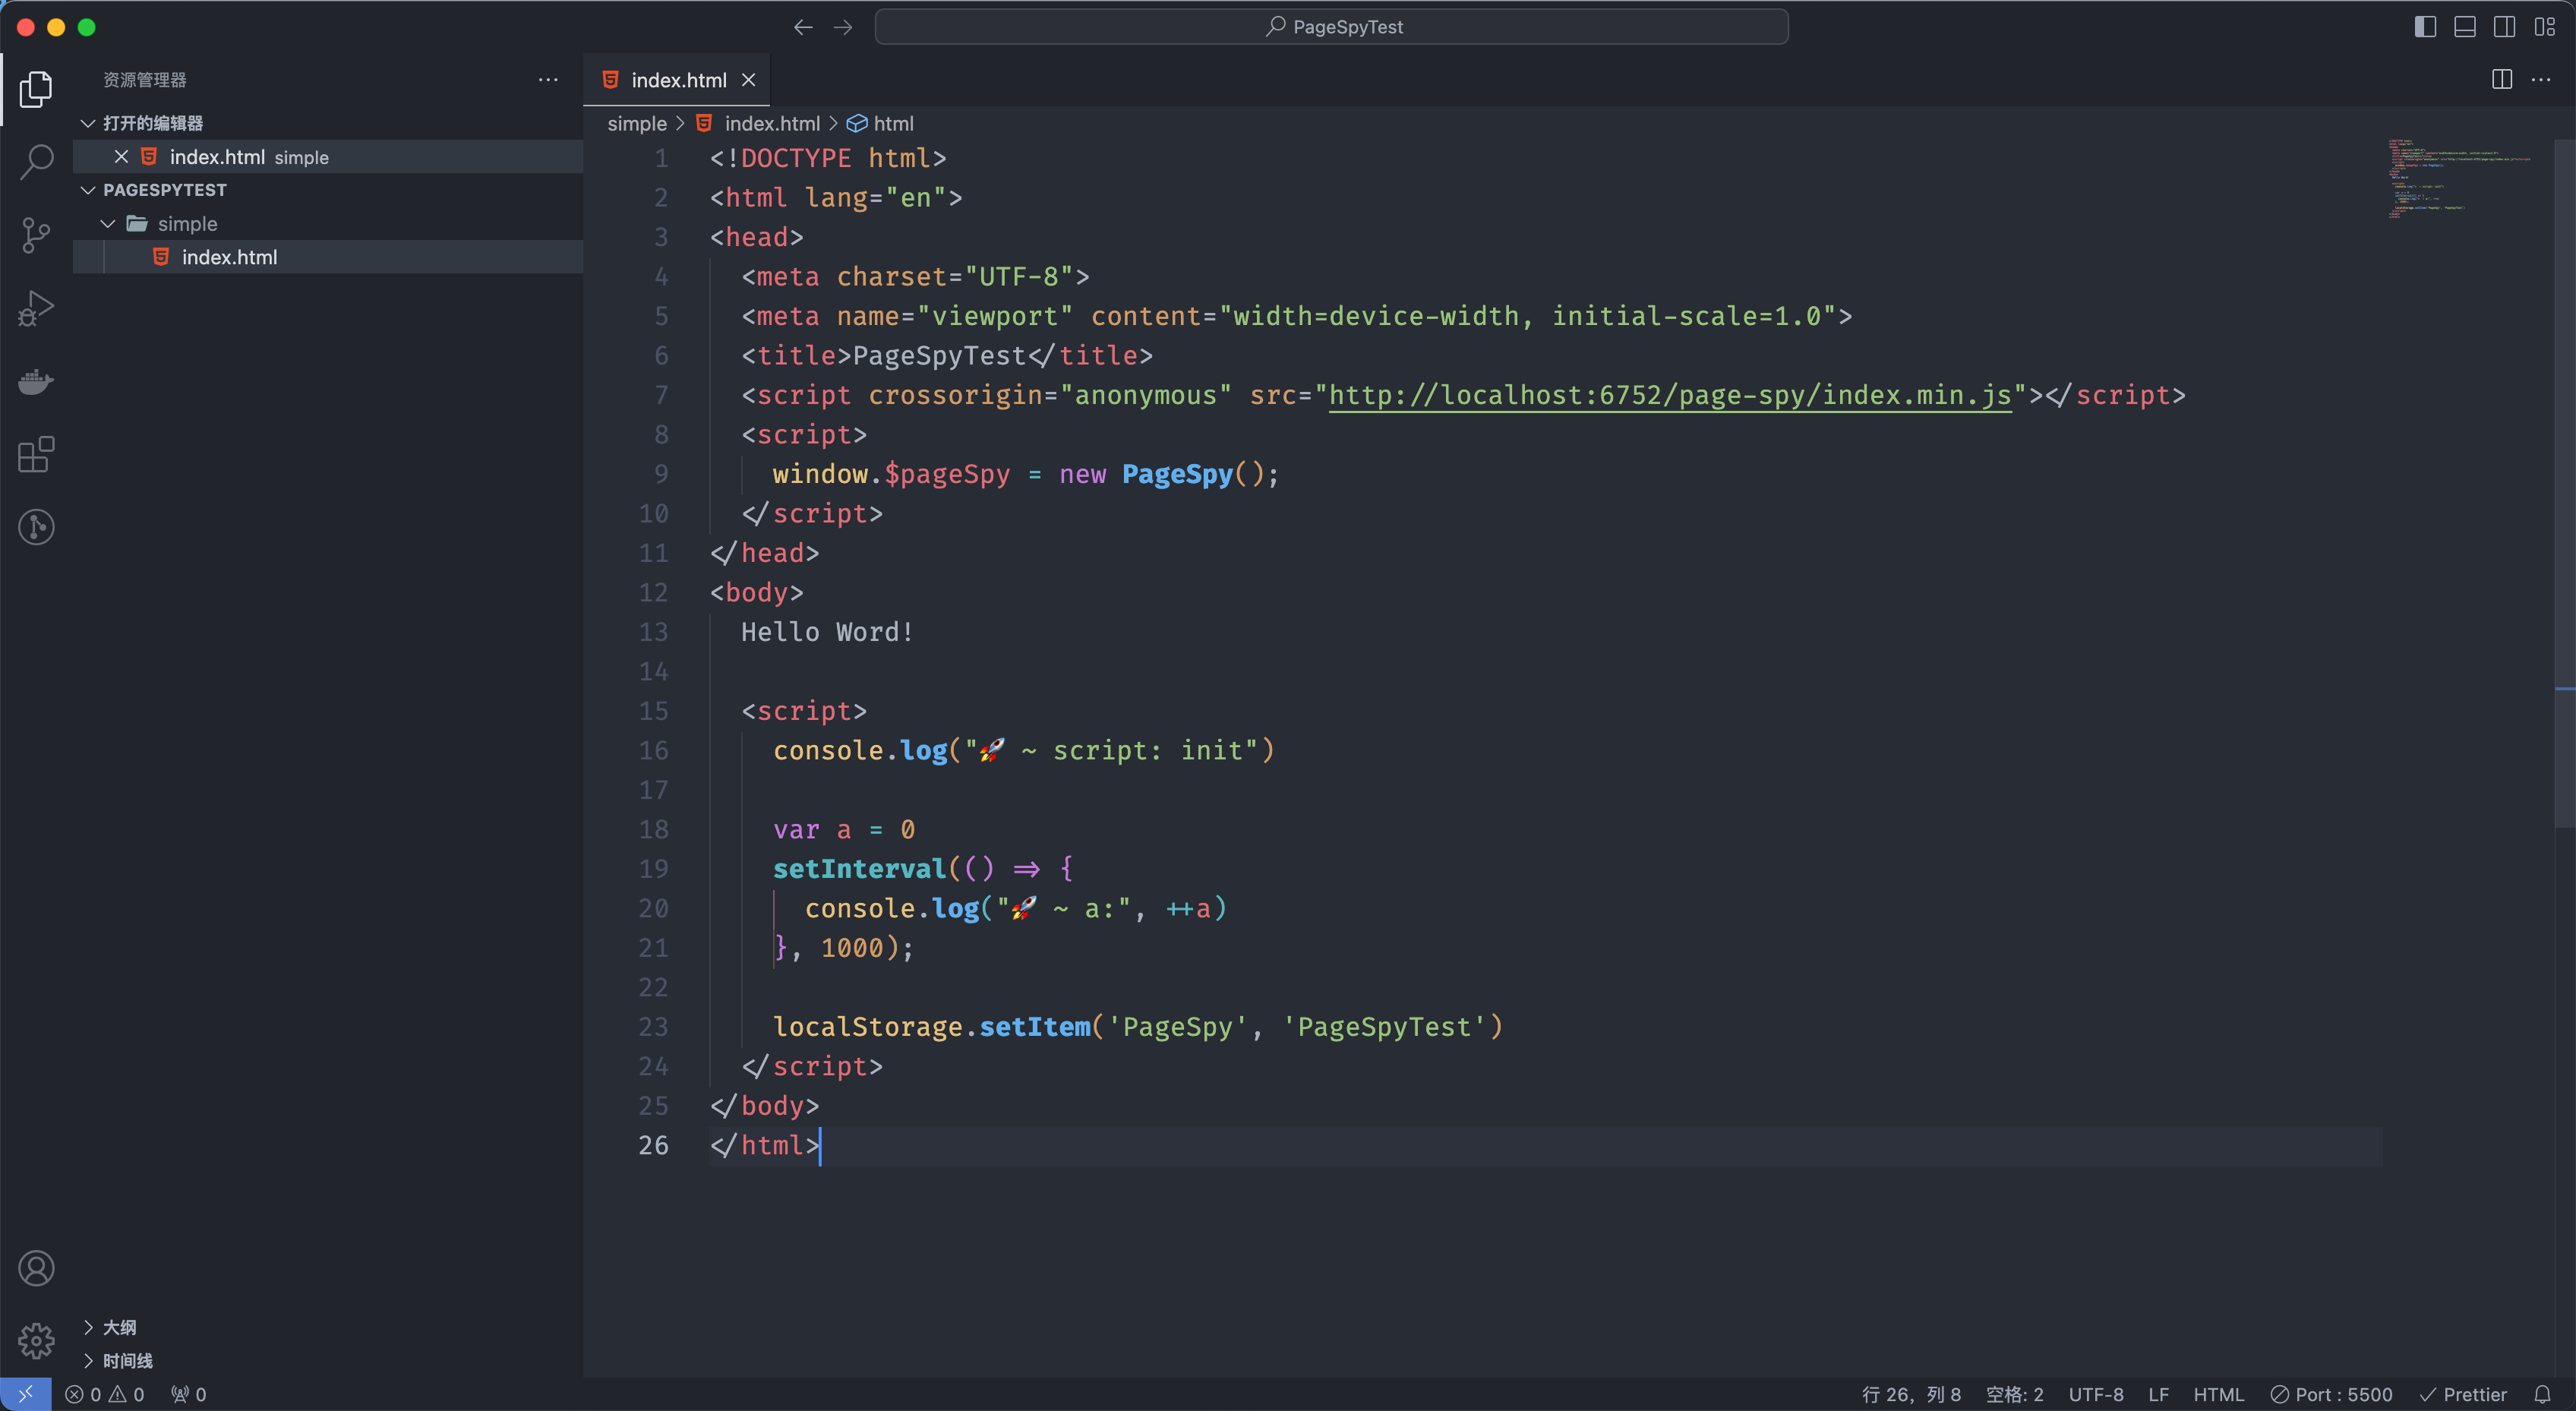Click line number 7 in gutter
2576x1411 pixels.
pyautogui.click(x=661, y=395)
